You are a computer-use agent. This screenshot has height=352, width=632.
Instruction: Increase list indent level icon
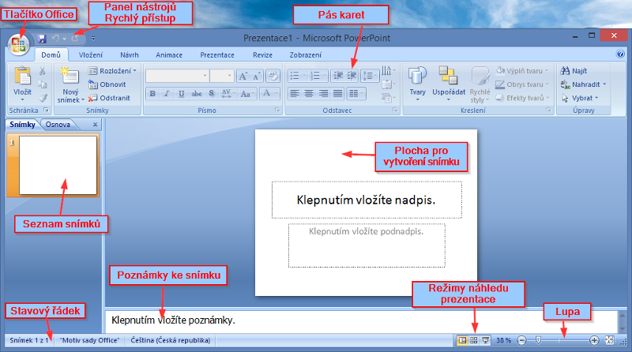[x=352, y=76]
